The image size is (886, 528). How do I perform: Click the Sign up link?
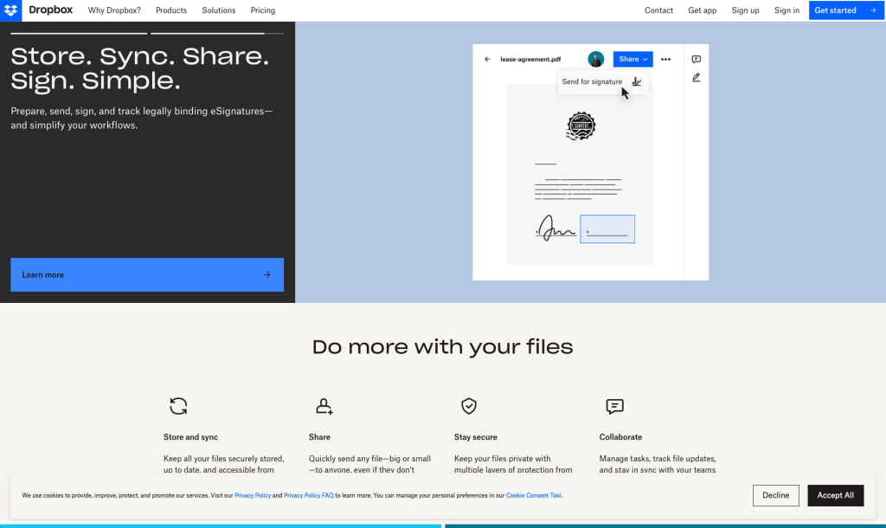tap(745, 10)
